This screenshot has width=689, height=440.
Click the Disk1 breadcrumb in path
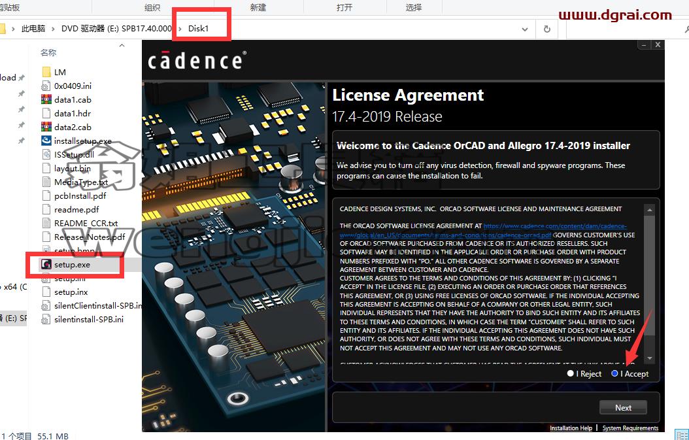click(198, 29)
